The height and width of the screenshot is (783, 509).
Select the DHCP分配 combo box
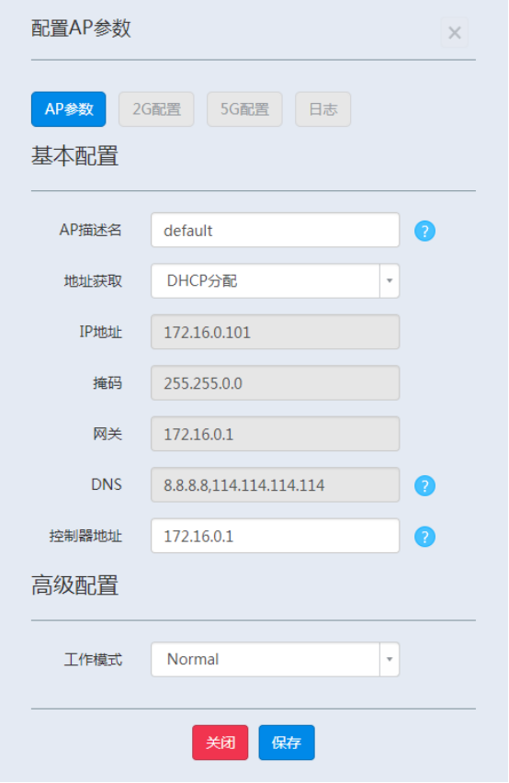pyautogui.click(x=276, y=281)
